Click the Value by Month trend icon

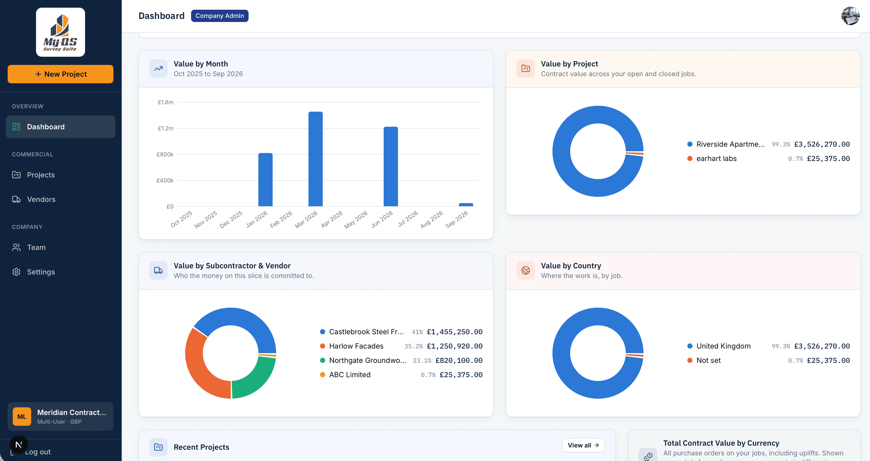pos(158,68)
